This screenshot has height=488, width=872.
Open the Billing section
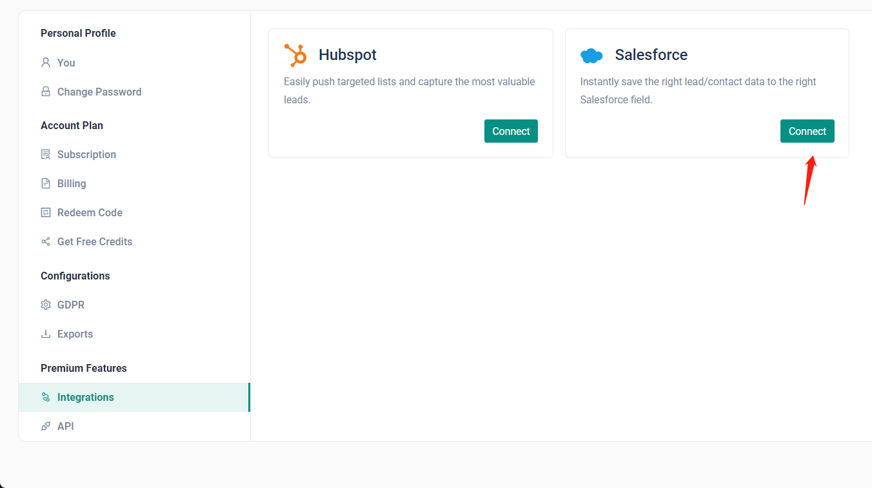pyautogui.click(x=72, y=183)
